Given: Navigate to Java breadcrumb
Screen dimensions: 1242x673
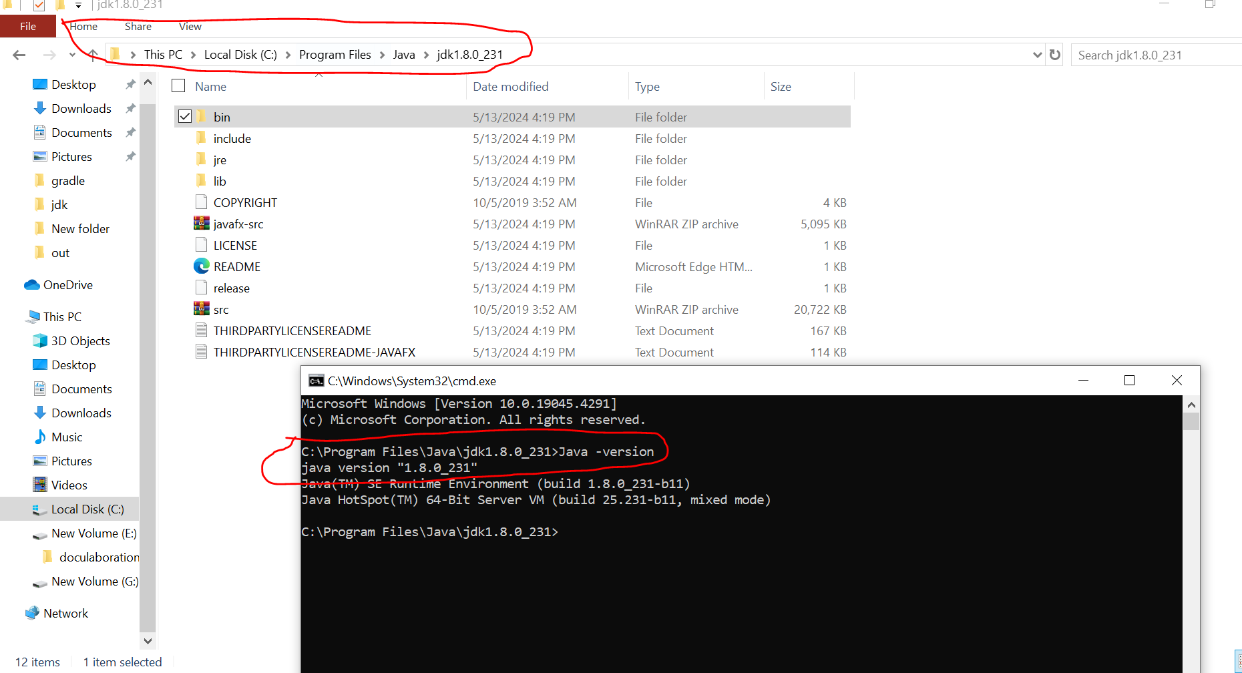Looking at the screenshot, I should click(404, 55).
